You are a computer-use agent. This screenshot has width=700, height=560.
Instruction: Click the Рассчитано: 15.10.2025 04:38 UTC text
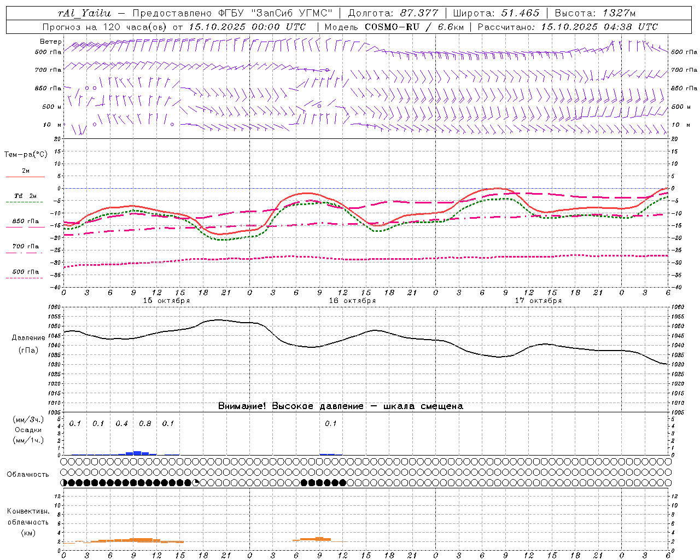click(x=568, y=27)
